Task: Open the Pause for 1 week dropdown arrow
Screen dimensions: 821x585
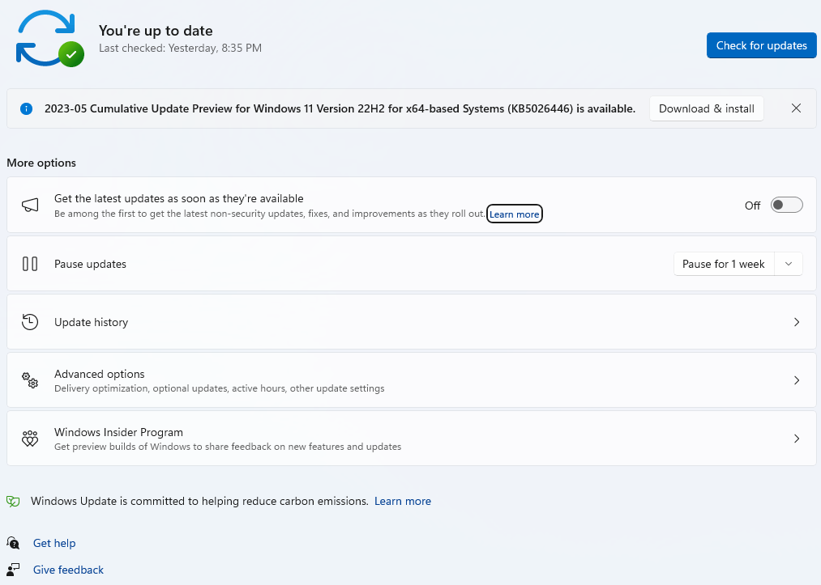Action: click(789, 264)
